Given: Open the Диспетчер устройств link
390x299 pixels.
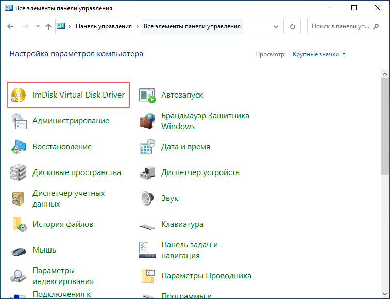Looking at the screenshot, I should pyautogui.click(x=200, y=172).
